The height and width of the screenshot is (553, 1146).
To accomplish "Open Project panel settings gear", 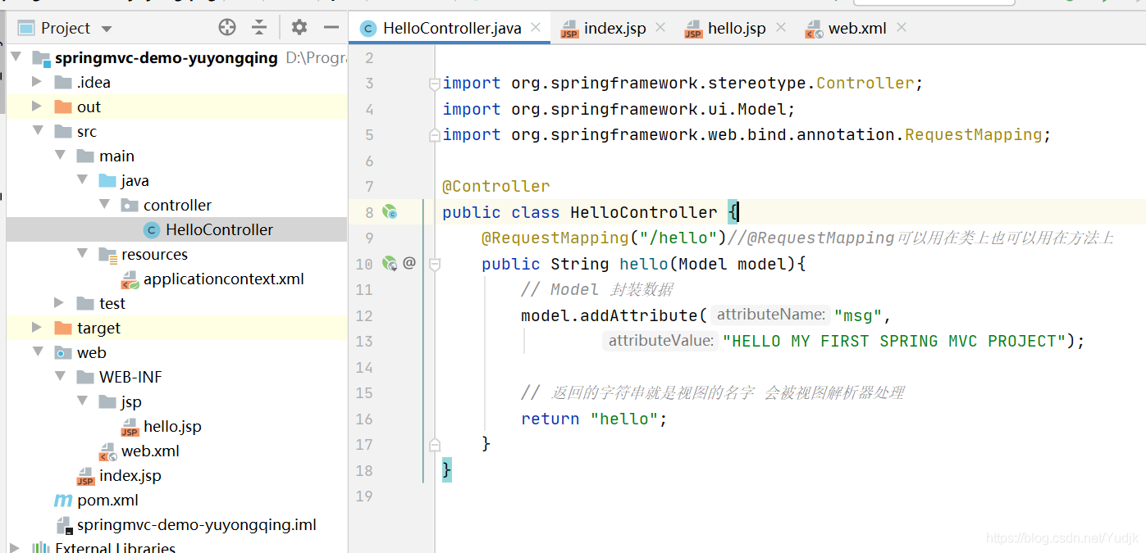I will click(x=299, y=28).
